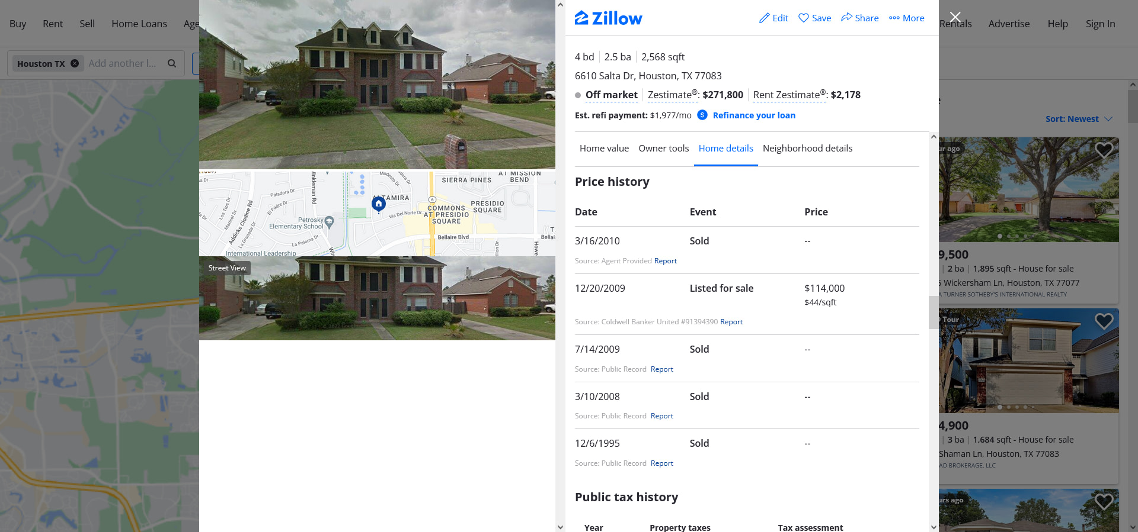Click the home marker pin on map
1138x532 pixels.
coord(379,204)
